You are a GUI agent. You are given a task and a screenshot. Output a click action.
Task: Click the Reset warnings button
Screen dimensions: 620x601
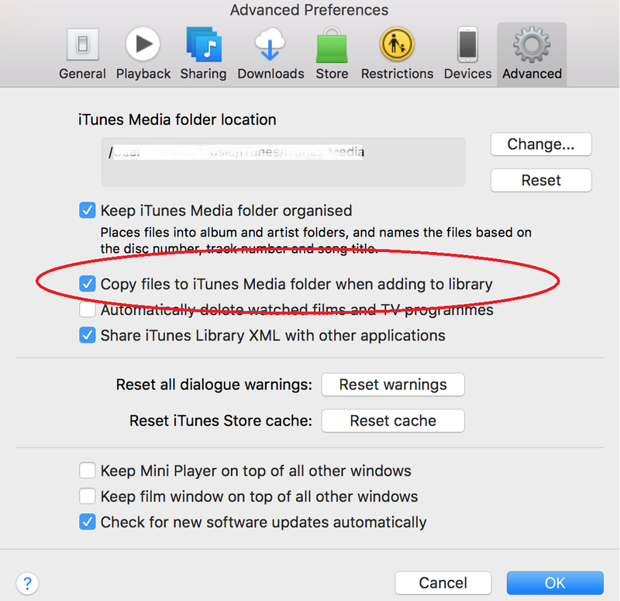pyautogui.click(x=393, y=384)
